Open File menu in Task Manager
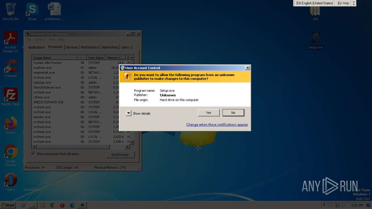 point(28,39)
